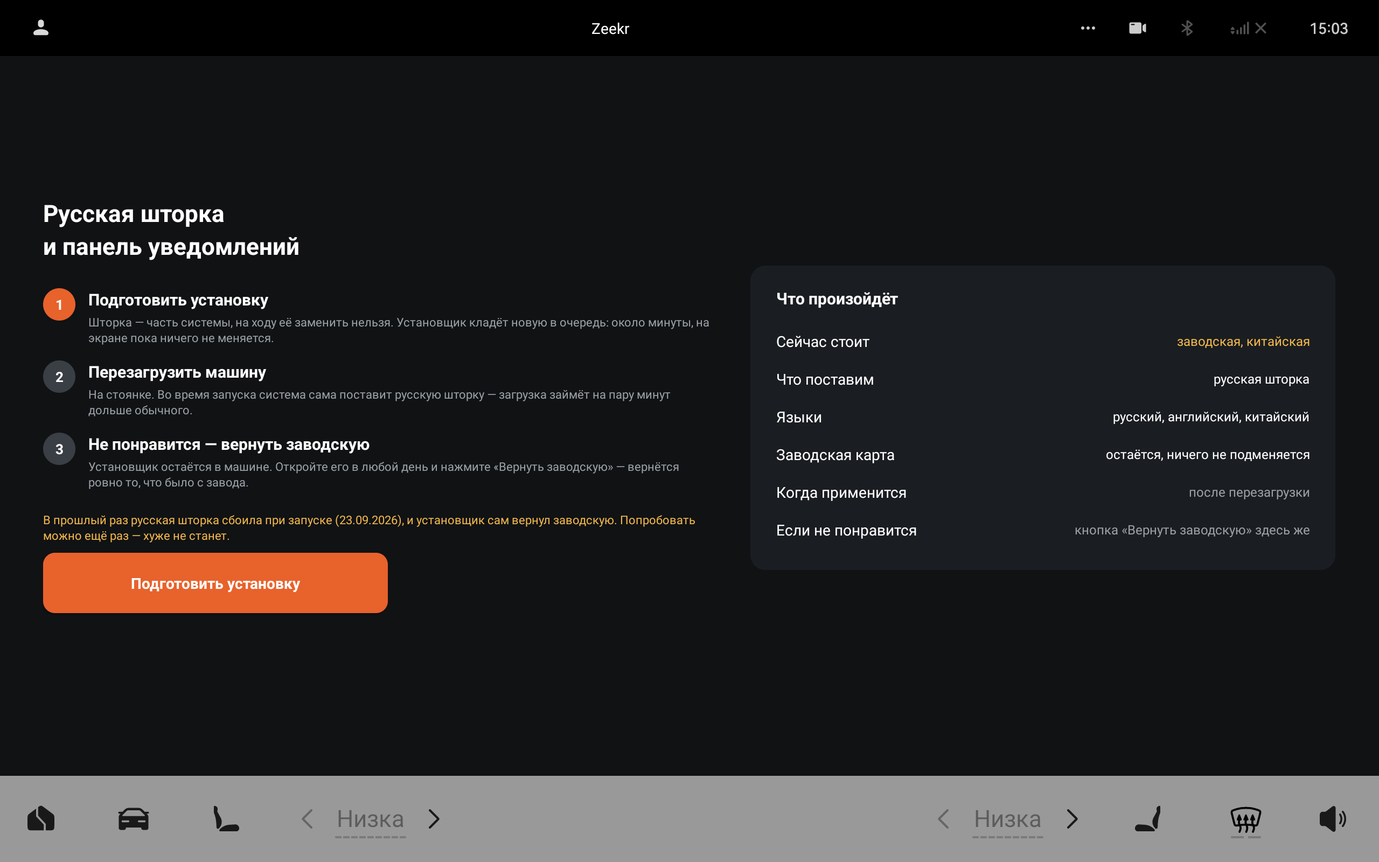This screenshot has height=862, width=1379.
Task: Tap "кнопка «Вернуть заводскую» здесь же" text
Action: point(1192,530)
